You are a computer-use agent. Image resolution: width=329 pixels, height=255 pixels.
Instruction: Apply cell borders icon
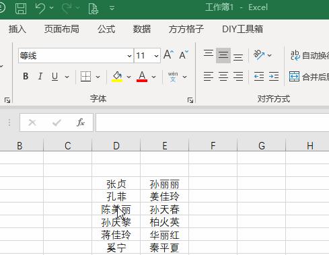pos(85,77)
